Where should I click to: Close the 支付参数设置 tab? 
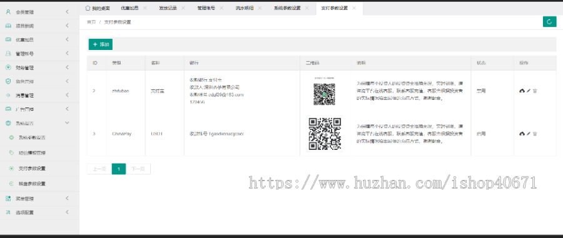coord(354,8)
